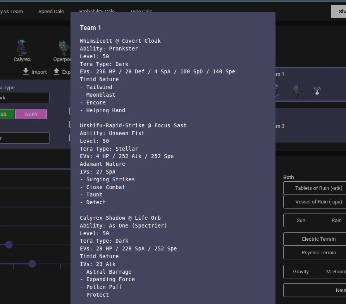Open the Speed Calc tab

(51, 12)
